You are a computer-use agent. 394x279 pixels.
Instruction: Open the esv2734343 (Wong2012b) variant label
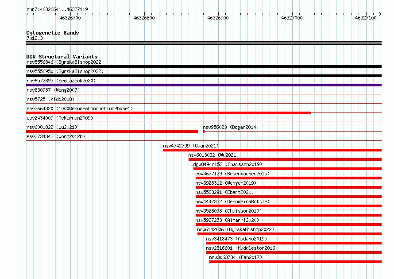(x=56, y=136)
